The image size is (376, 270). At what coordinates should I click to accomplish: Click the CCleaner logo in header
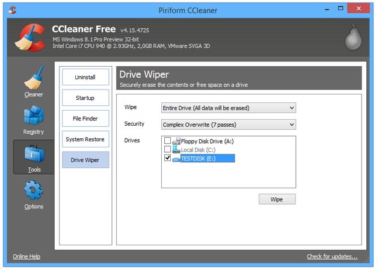[30, 38]
